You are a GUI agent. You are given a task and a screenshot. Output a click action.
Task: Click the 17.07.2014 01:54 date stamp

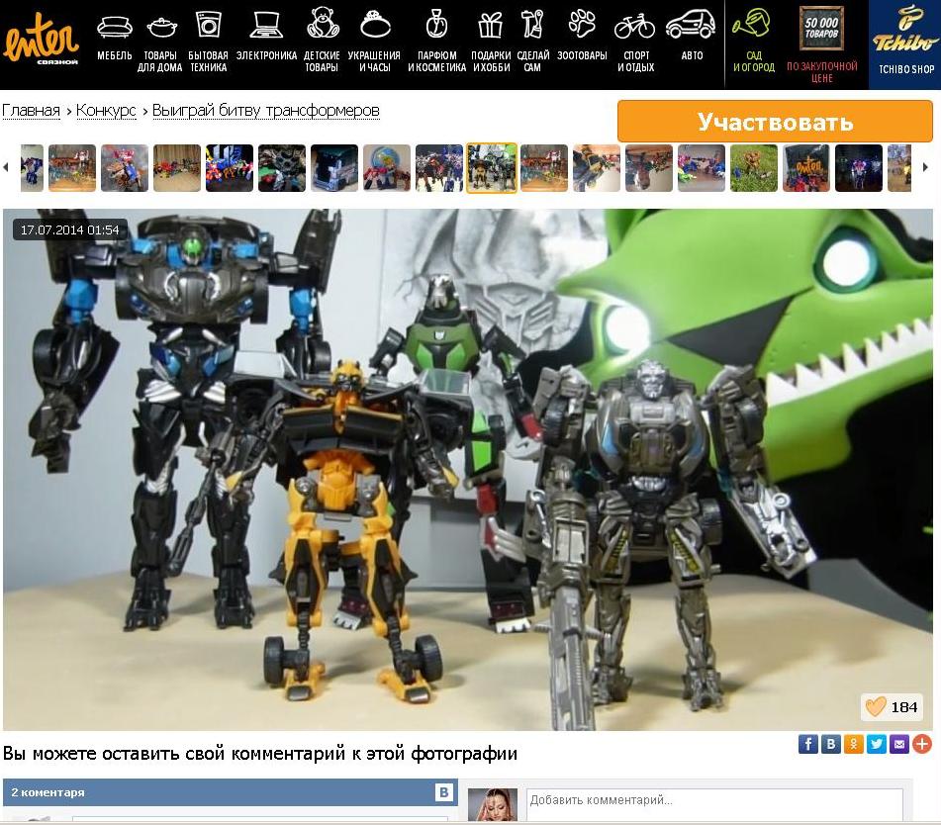69,229
